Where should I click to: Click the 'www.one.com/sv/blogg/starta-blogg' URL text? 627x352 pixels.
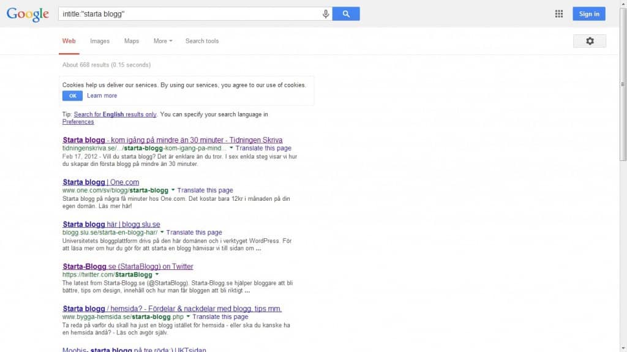[x=115, y=190]
